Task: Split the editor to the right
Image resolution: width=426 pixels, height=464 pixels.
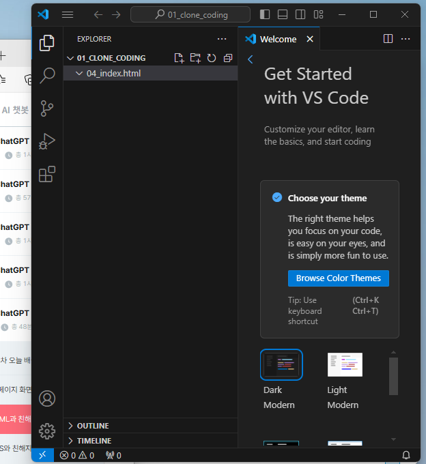Action: tap(388, 39)
